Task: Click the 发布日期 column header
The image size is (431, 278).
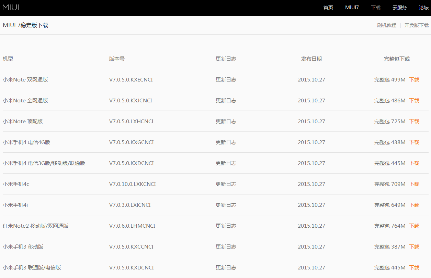Action: 311,59
